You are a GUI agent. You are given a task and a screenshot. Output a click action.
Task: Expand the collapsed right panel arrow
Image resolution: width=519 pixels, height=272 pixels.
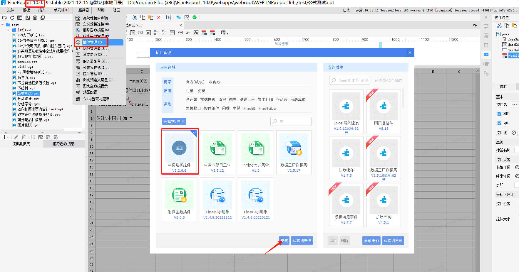(x=486, y=17)
